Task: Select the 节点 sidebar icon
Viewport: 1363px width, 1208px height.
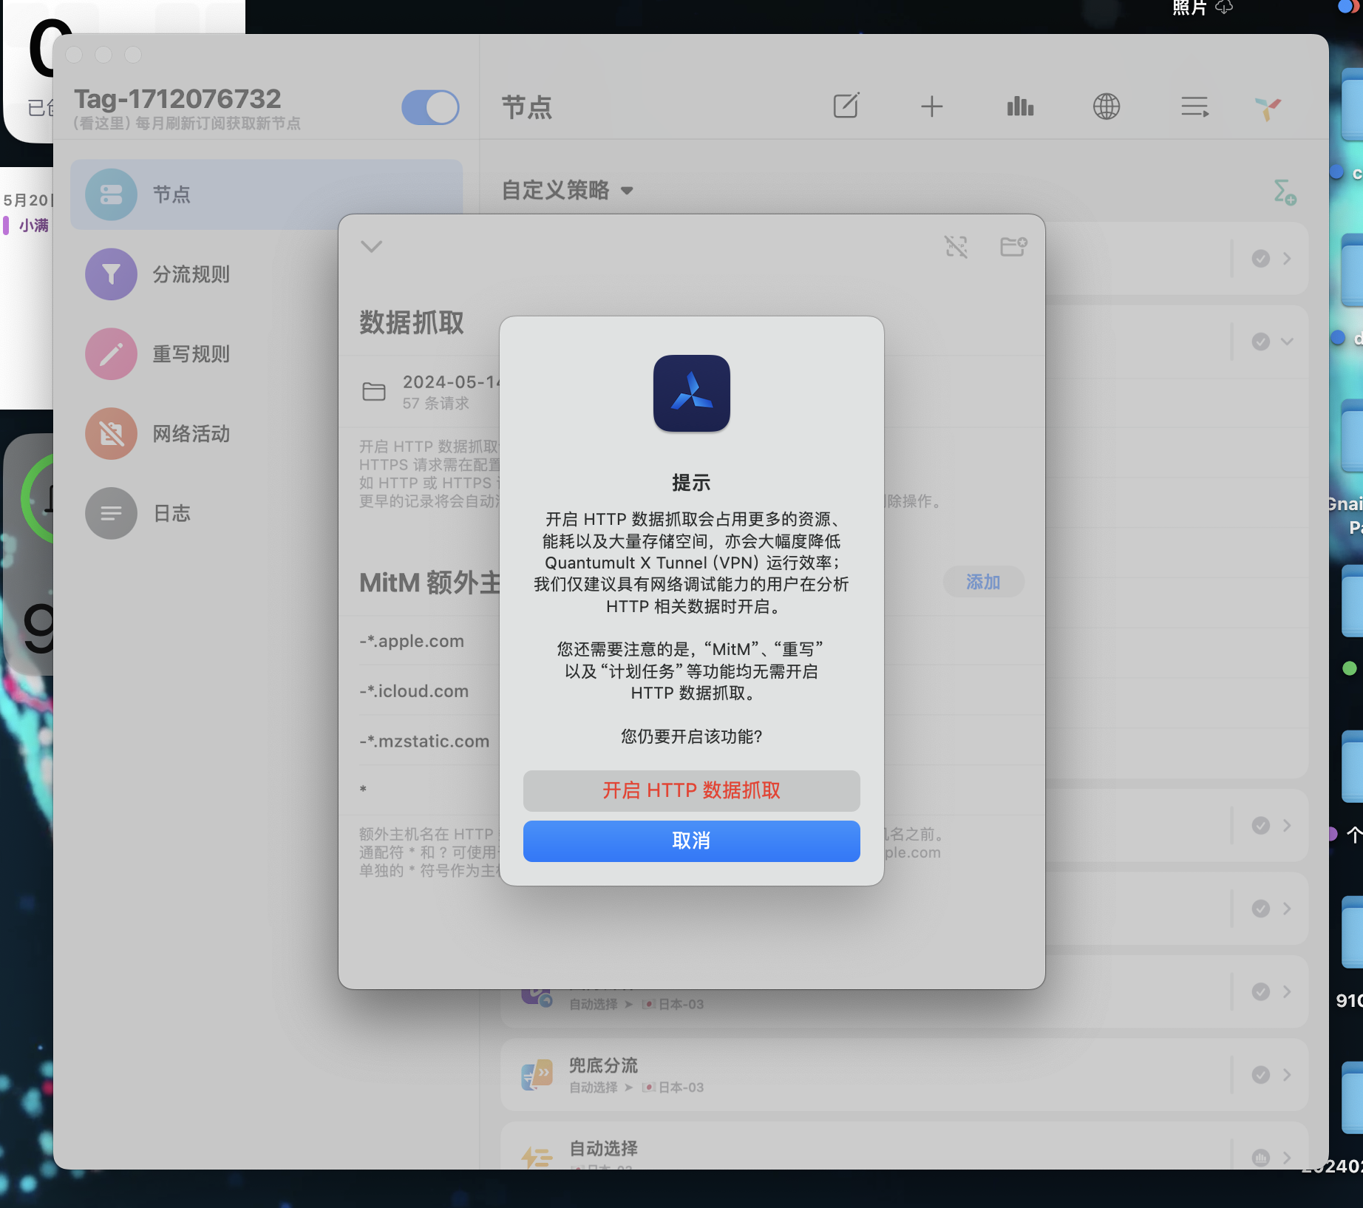Action: [110, 194]
